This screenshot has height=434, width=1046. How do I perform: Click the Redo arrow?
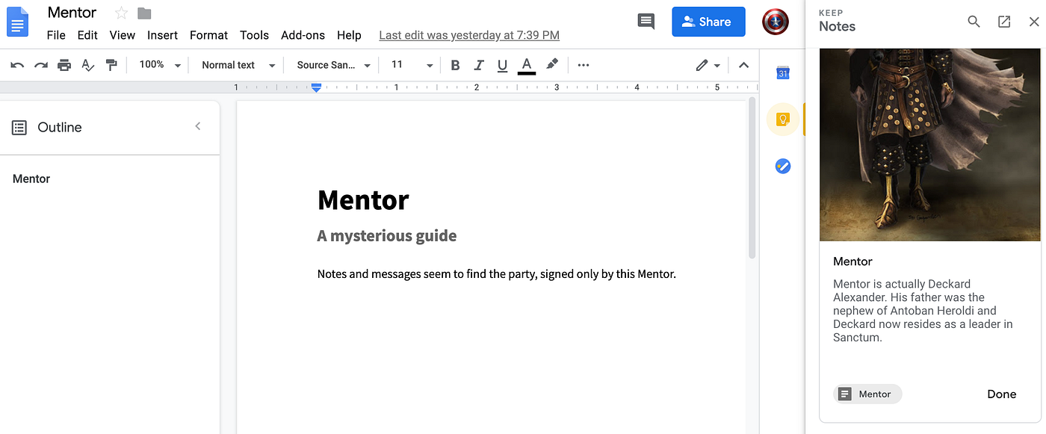[41, 65]
